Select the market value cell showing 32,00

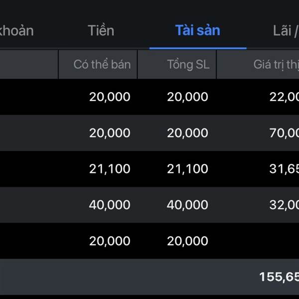click(x=284, y=205)
